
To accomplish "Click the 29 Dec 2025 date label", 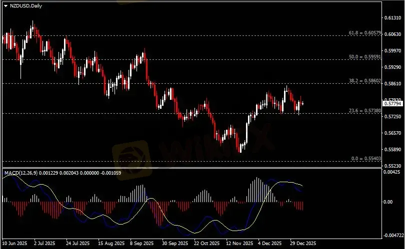I will tap(302, 244).
